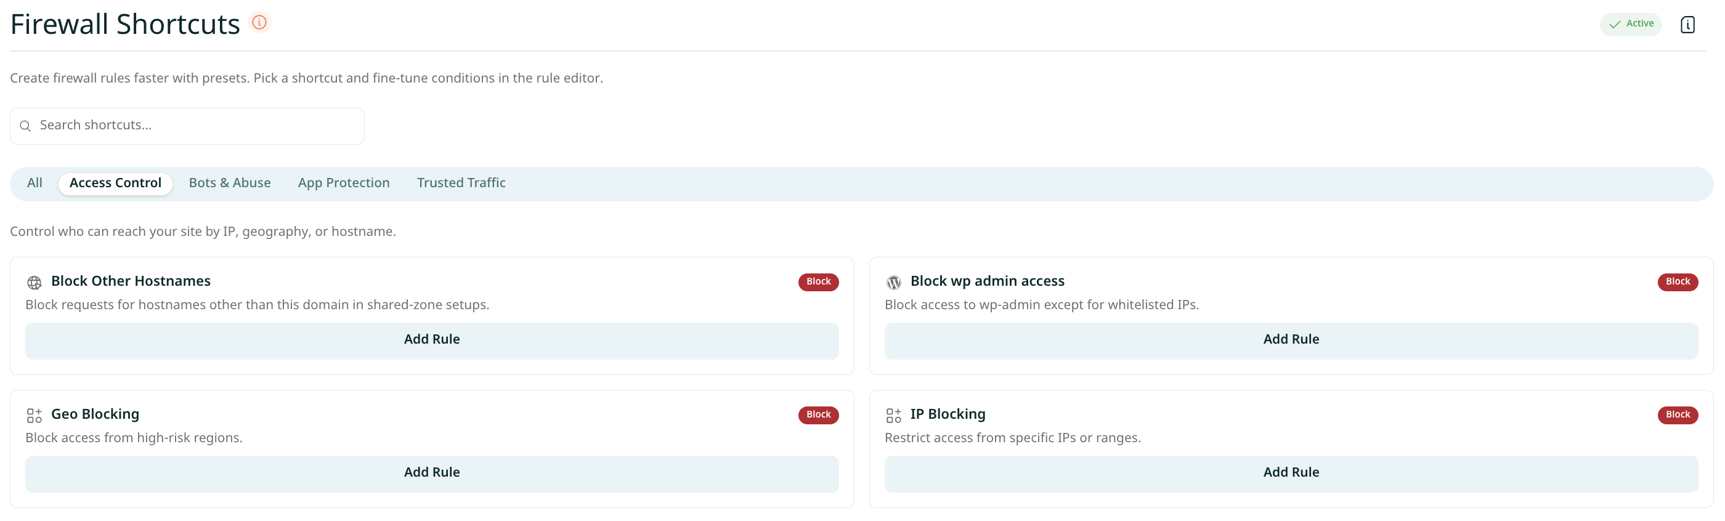Click text 'Restrict access from specific IPs or ranges.'

point(1012,438)
